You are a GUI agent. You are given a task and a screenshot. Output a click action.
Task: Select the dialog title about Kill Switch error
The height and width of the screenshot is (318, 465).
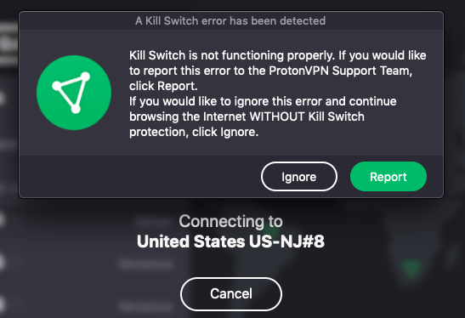(x=230, y=20)
